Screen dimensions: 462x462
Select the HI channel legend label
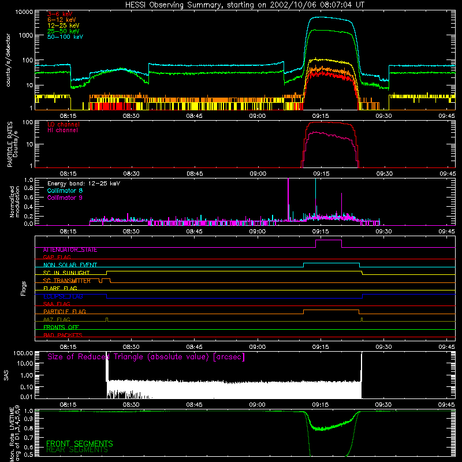coord(62,131)
